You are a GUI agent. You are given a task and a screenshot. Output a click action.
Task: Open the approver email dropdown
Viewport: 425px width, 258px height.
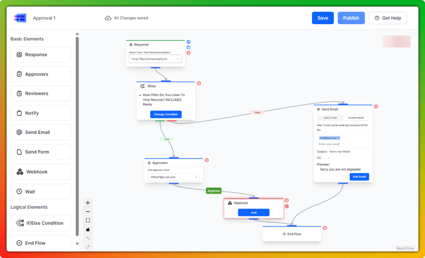pyautogui.click(x=173, y=177)
